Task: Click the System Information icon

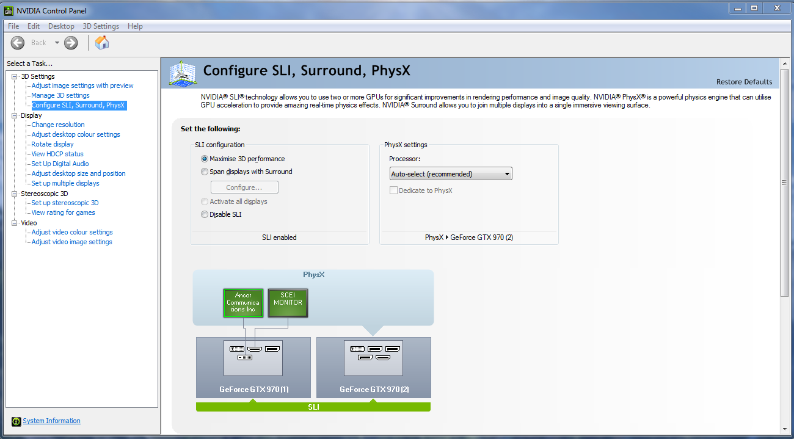Action: [16, 421]
